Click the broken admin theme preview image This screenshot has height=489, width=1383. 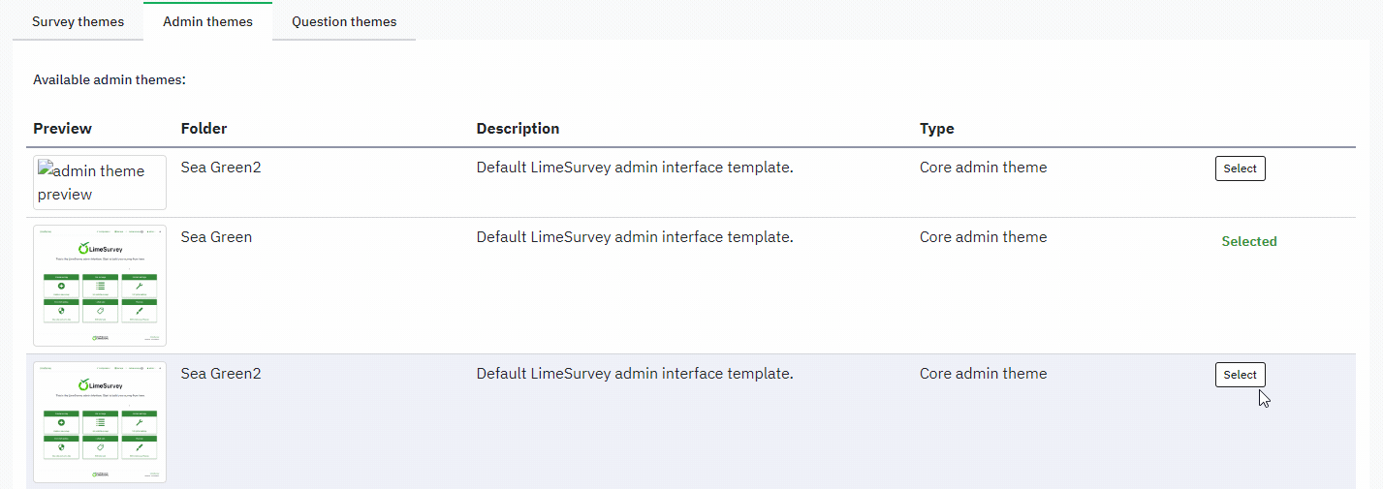[x=99, y=182]
